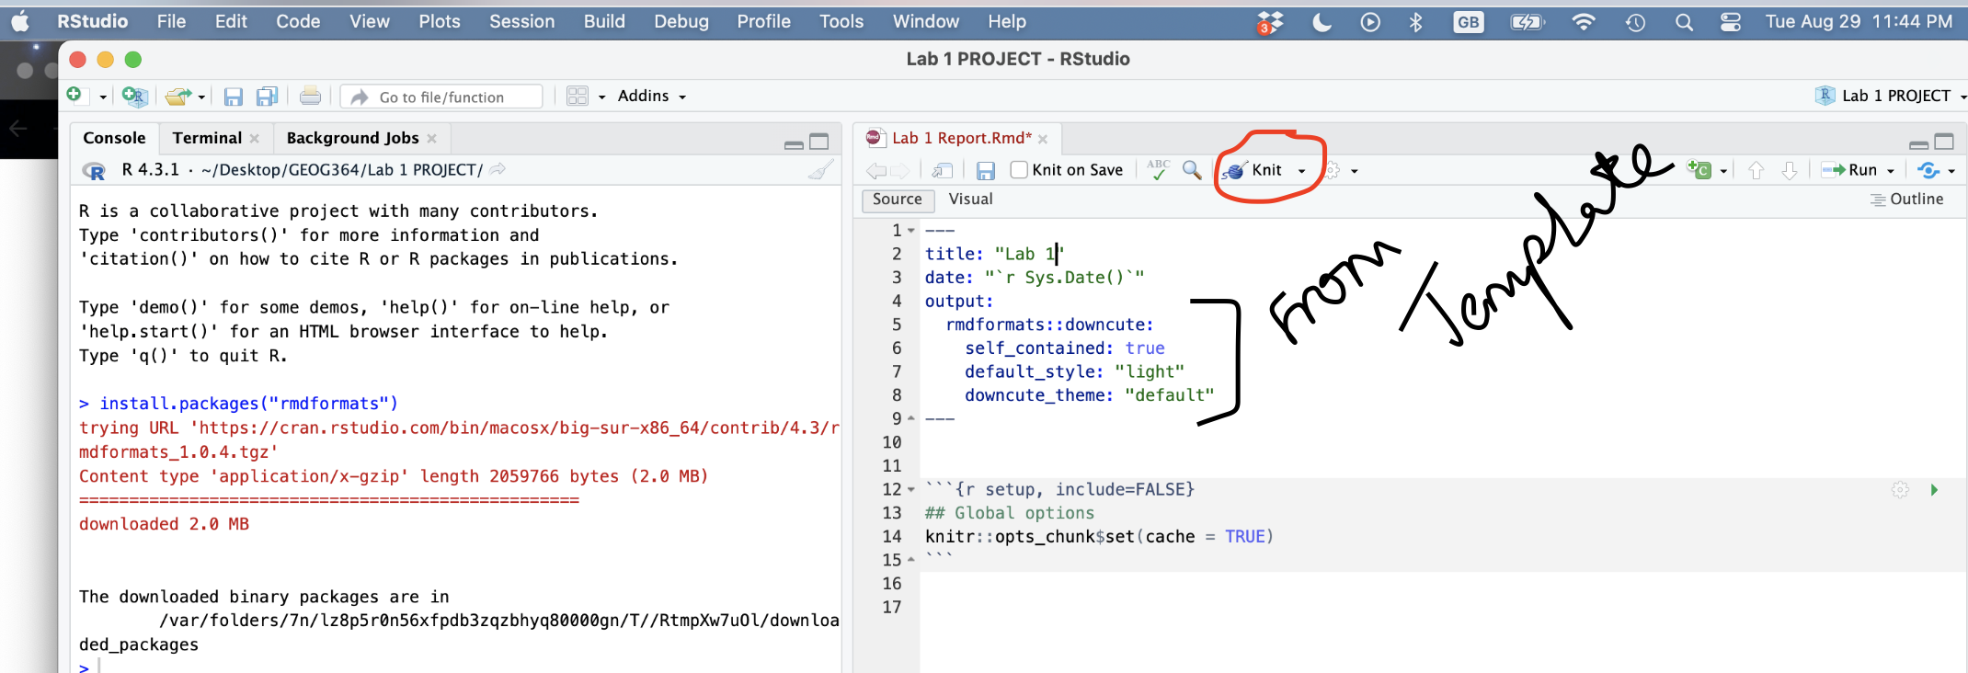Click the print icon in main toolbar
This screenshot has width=1968, height=673.
(x=310, y=97)
